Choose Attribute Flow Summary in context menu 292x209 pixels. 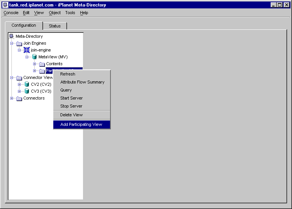pos(82,82)
